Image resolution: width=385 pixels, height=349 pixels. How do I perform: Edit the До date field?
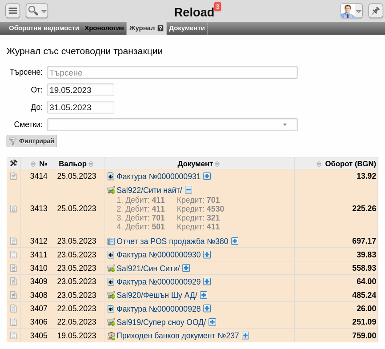point(80,107)
